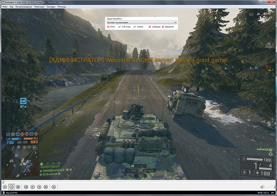Click the RU ticket count 983
277x196 pixels.
[34, 142]
